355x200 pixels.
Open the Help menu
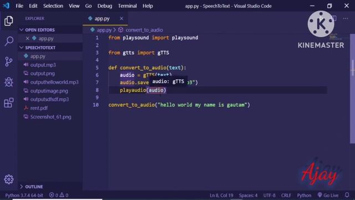pos(148,6)
